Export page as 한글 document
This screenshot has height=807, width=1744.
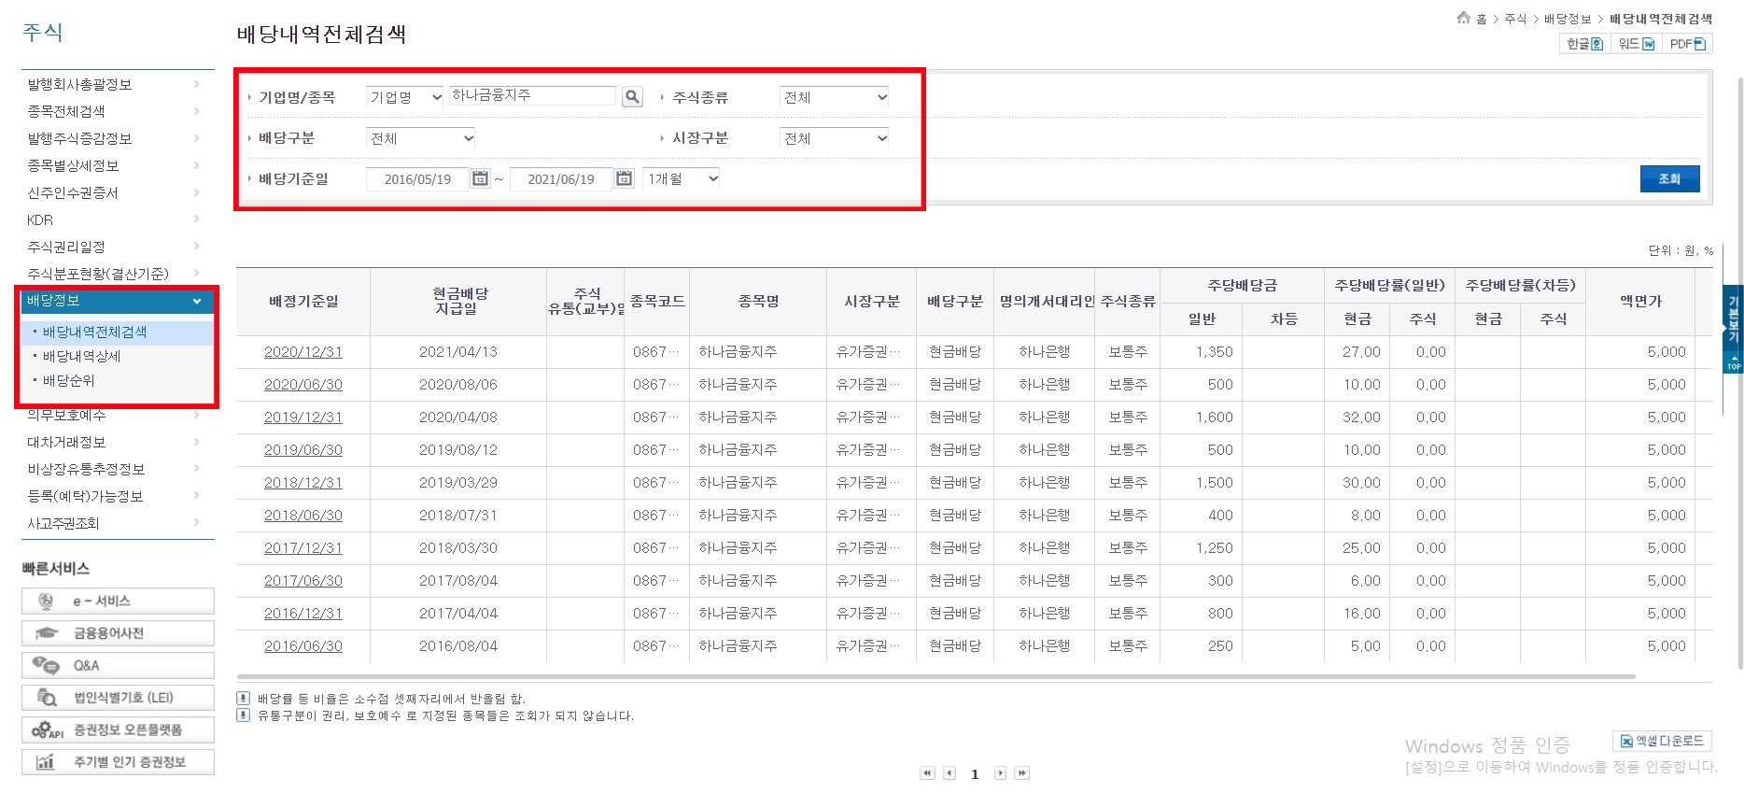pos(1584,44)
